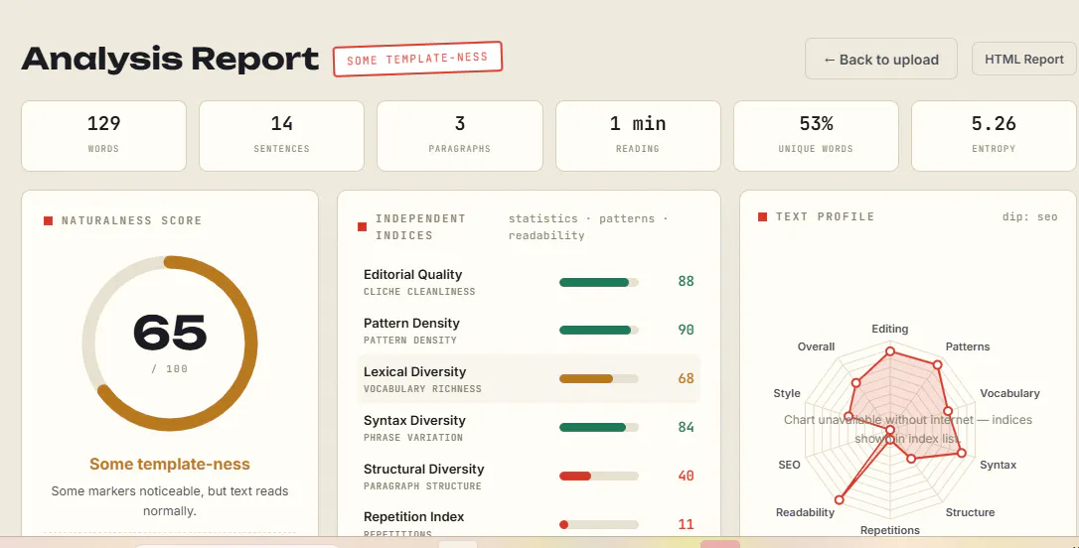Click the red square beside Text Profile
This screenshot has width=1079, height=548.
762,216
